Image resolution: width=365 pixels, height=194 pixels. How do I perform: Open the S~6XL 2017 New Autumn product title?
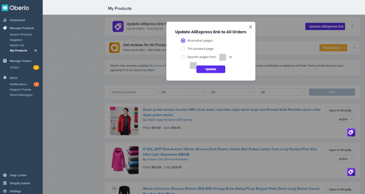pos(230,151)
